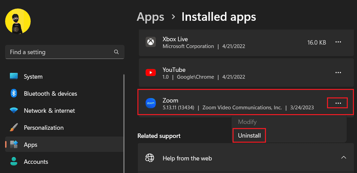Screen dimensions: 357x173
Task: Click the Zoom version 5.13.11 (13434) text
Action: coord(178,108)
